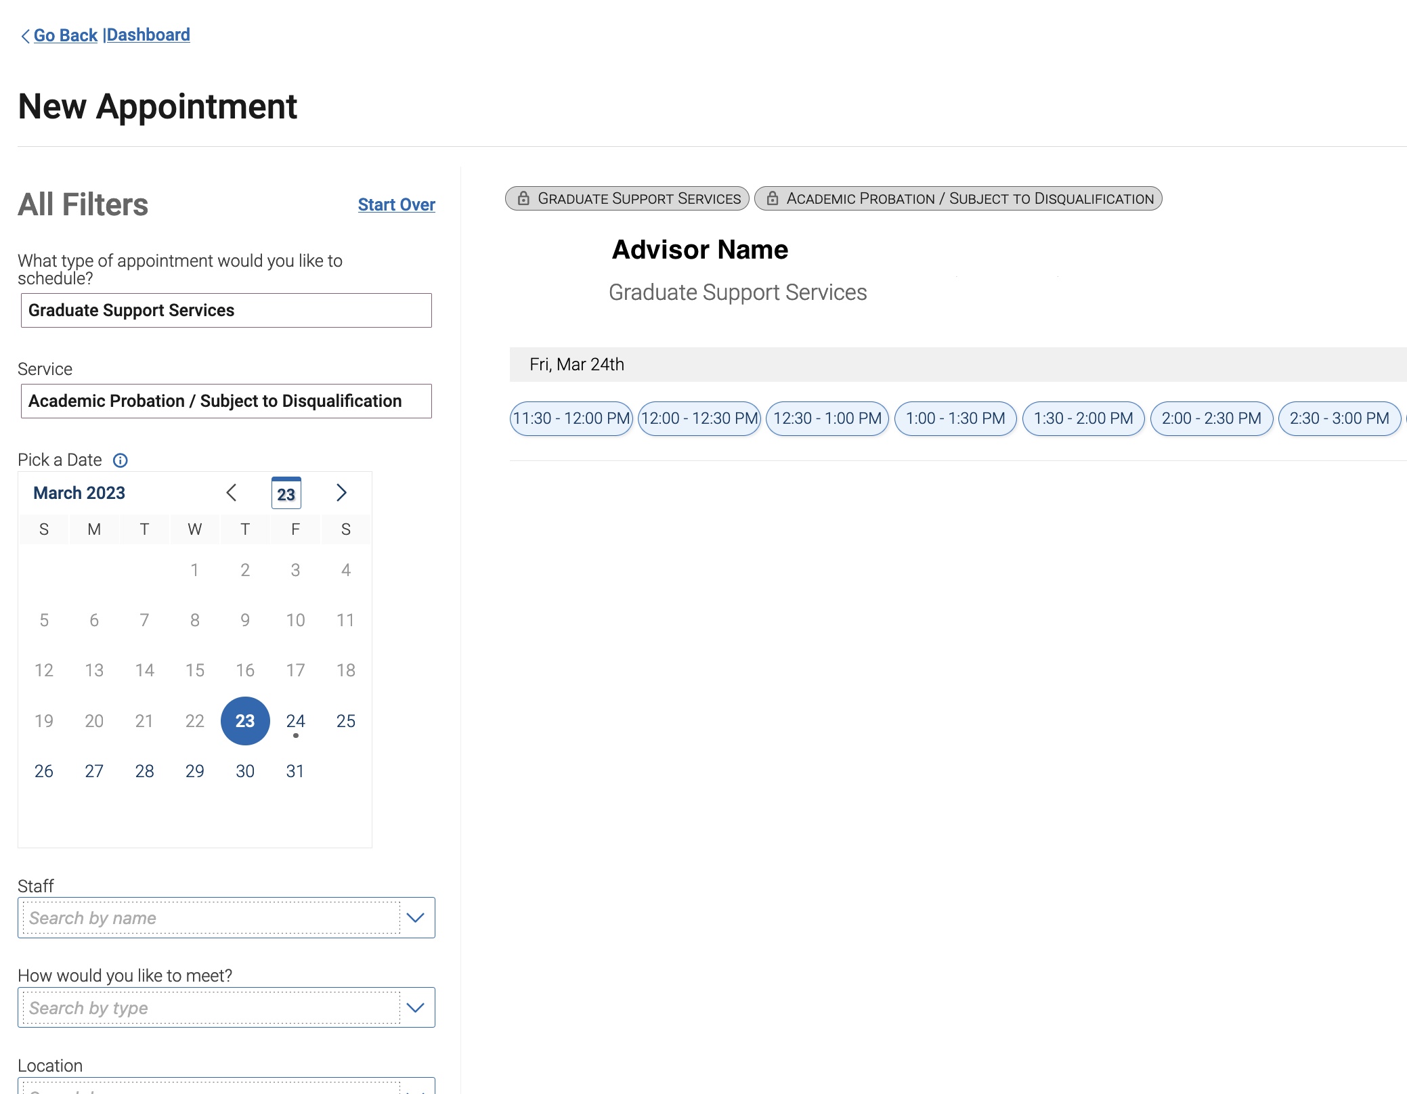This screenshot has height=1094, width=1407.
Task: Click March 1 on the calendar
Action: 195,570
